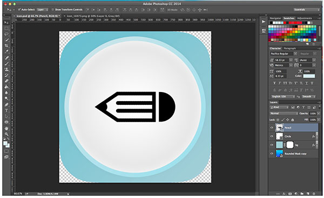Open the font size dropdown
The height and width of the screenshot is (198, 324).
(x=291, y=60)
